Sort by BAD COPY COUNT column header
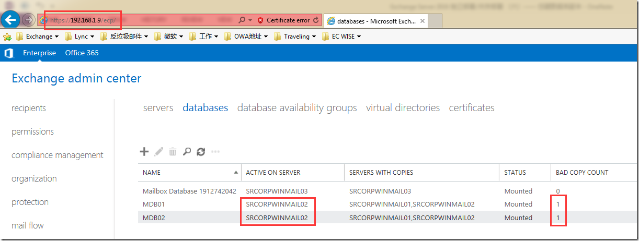 pos(594,172)
